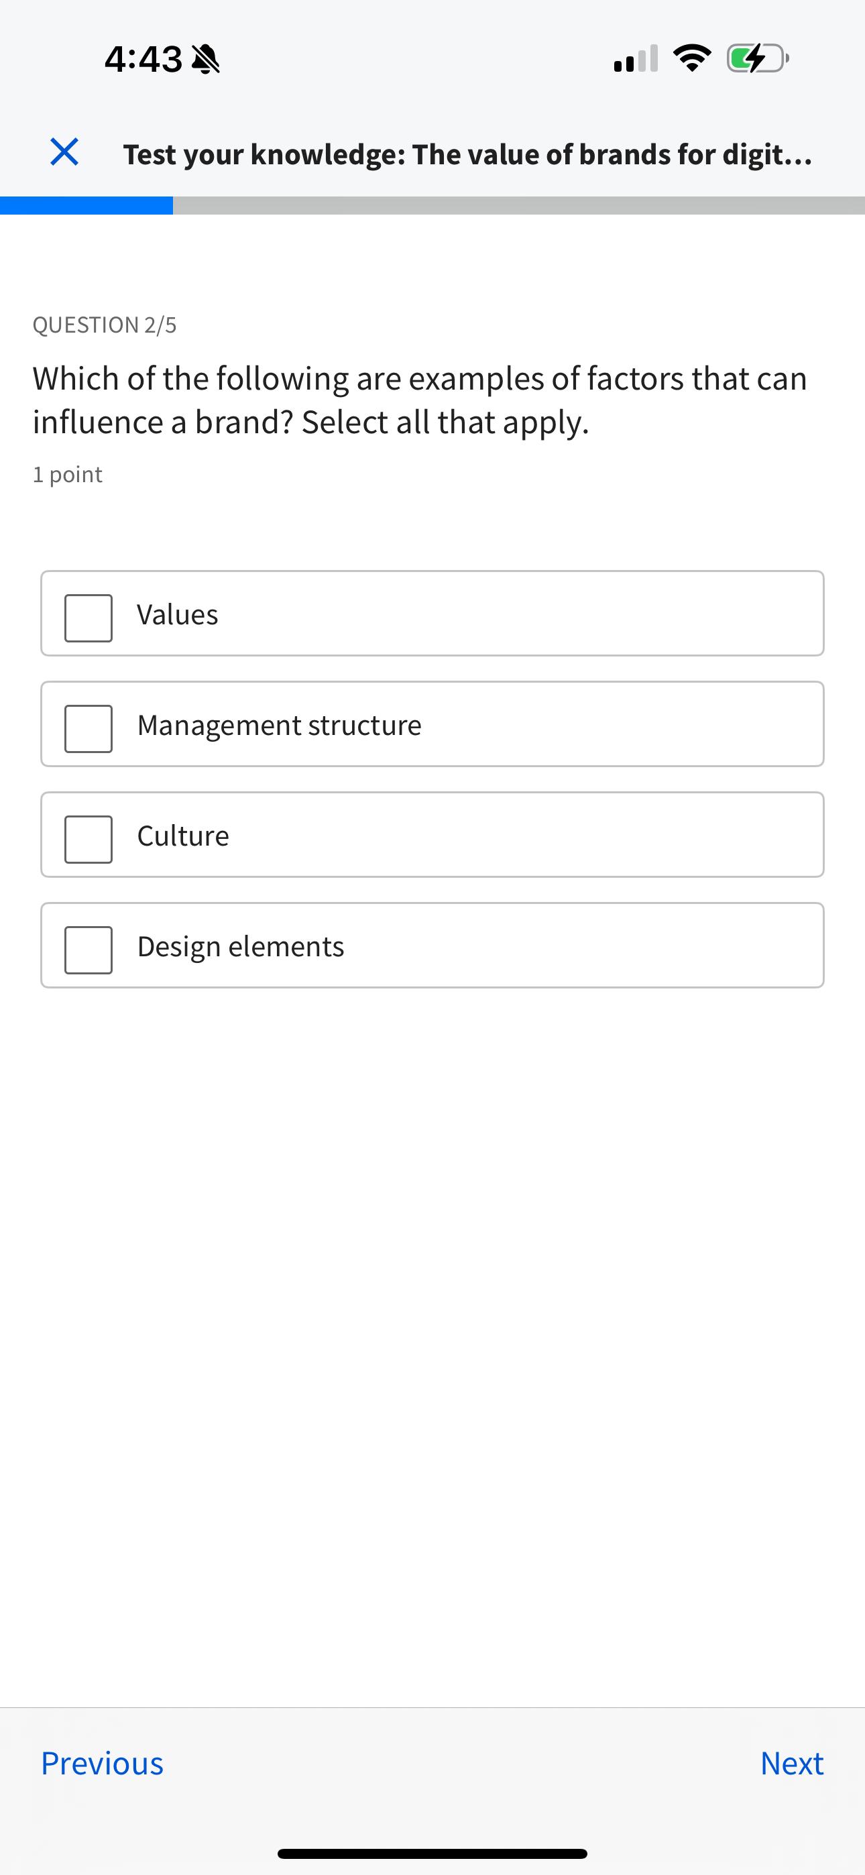Go to the Previous question
This screenshot has width=865, height=1875.
point(102,1764)
